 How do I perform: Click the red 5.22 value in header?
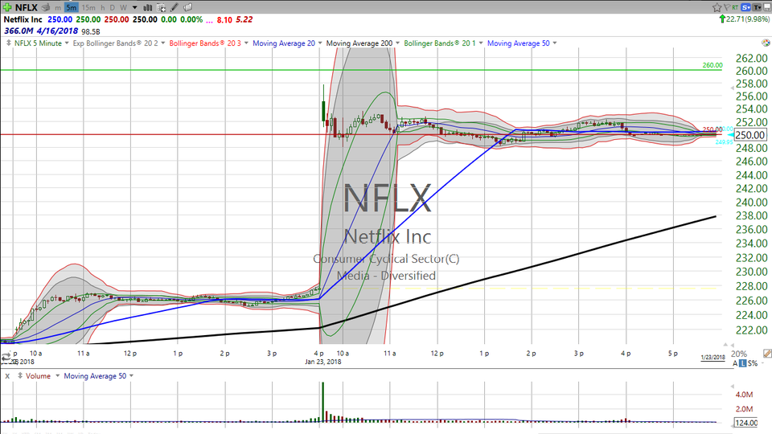(x=244, y=19)
